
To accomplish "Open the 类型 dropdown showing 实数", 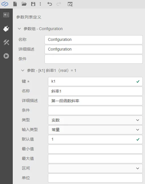I will tap(95, 120).
